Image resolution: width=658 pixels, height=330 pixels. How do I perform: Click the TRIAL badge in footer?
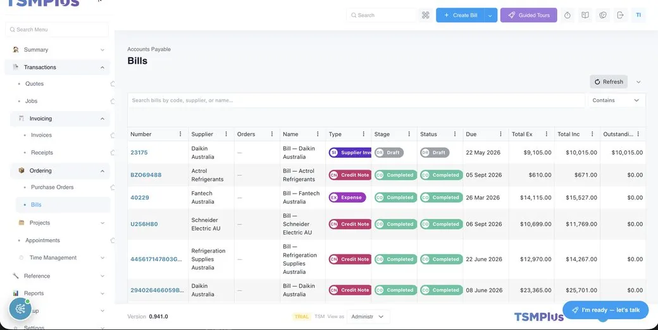click(301, 317)
